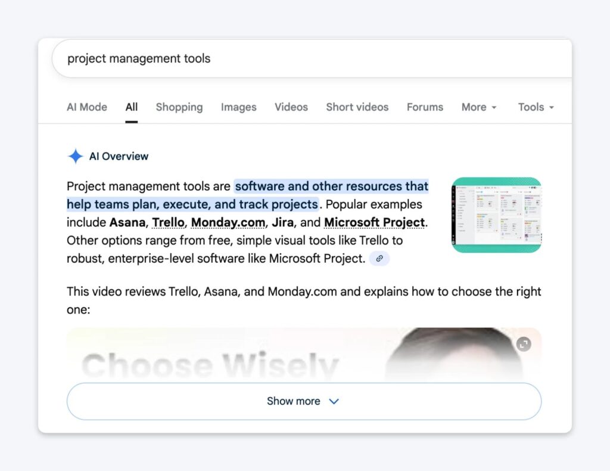Select the AI Mode tab
This screenshot has height=471, width=610.
coord(86,107)
